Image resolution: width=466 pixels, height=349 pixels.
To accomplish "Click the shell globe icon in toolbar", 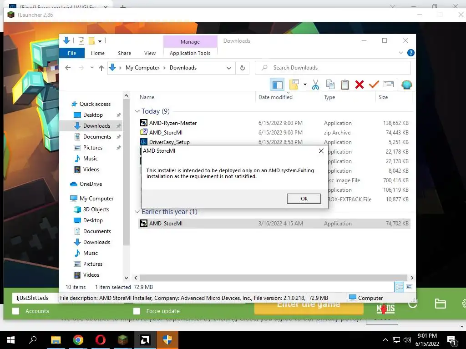I will pyautogui.click(x=406, y=85).
